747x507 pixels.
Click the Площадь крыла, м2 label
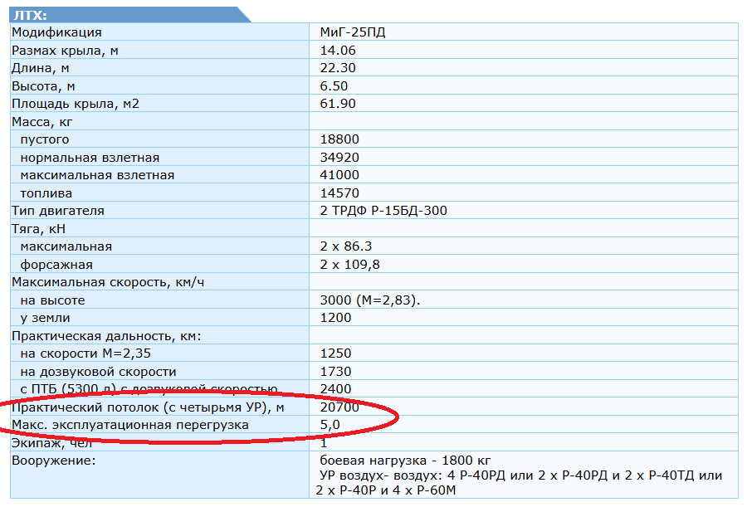coord(76,104)
